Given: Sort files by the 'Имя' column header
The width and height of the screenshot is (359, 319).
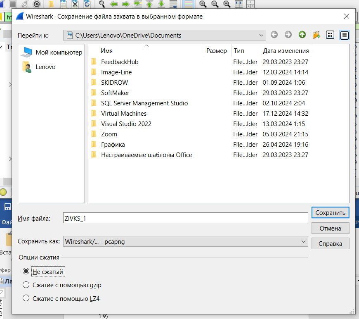Looking at the screenshot, I should click(146, 51).
